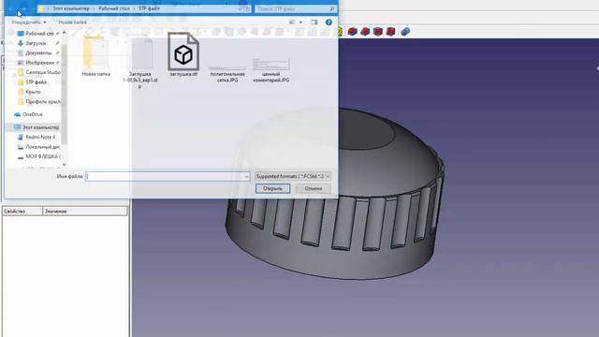Click the Значение column header

[85, 211]
